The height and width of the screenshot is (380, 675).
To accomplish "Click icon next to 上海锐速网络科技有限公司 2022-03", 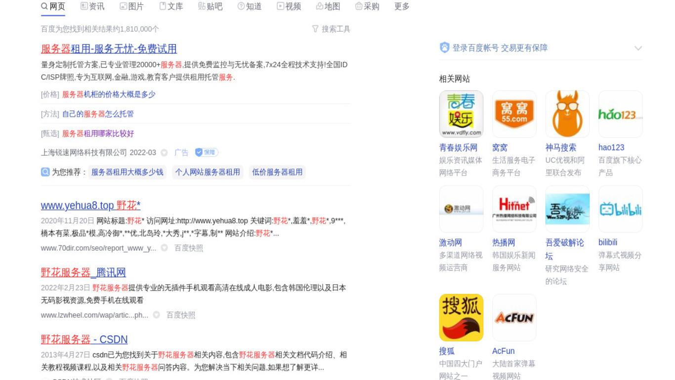I will point(164,153).
